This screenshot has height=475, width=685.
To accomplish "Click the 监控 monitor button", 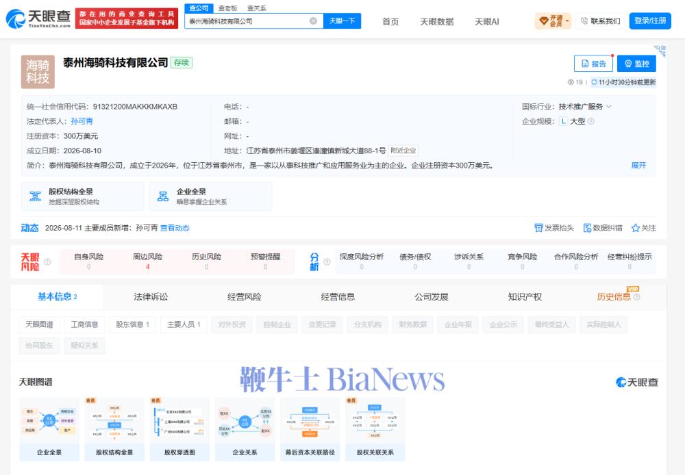I will (x=636, y=64).
